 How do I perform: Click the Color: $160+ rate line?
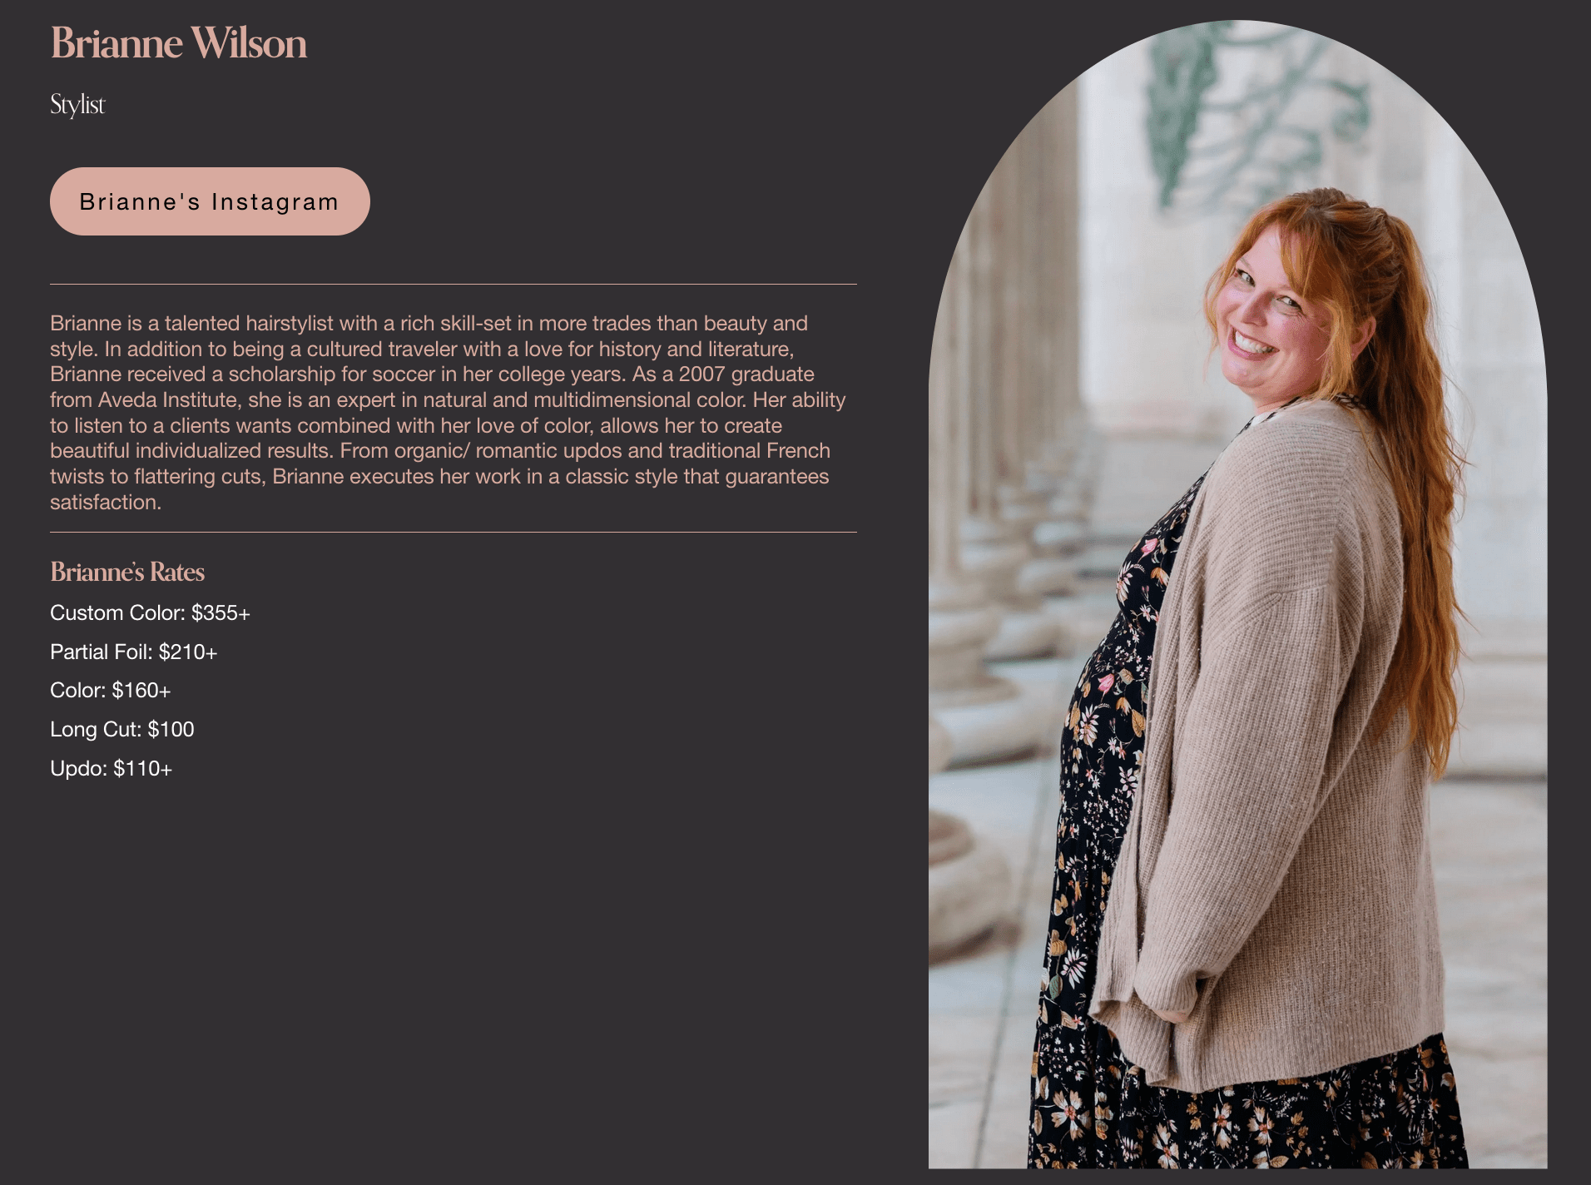(x=110, y=691)
